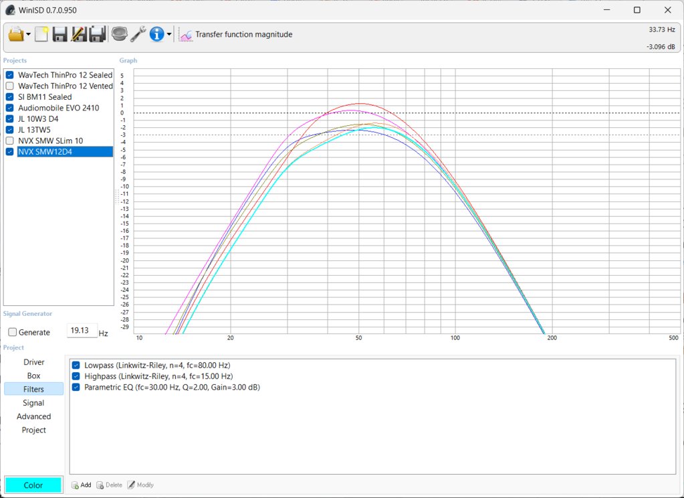This screenshot has width=684, height=498.
Task: Click the -3.096 dB cursor readout
Action: (x=661, y=47)
